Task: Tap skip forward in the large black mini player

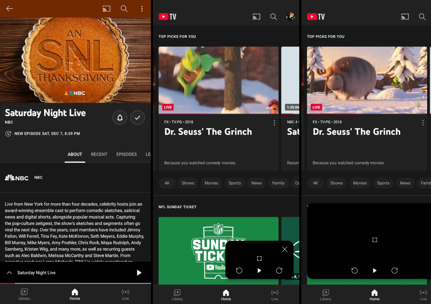Action: pos(394,270)
